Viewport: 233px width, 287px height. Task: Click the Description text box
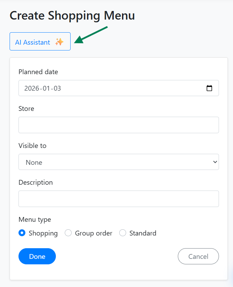(x=119, y=198)
